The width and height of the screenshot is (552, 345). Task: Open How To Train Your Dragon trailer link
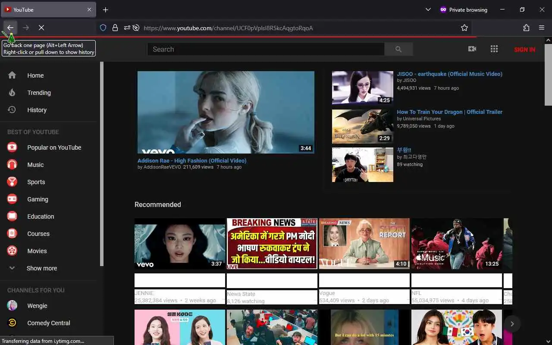[x=449, y=112]
